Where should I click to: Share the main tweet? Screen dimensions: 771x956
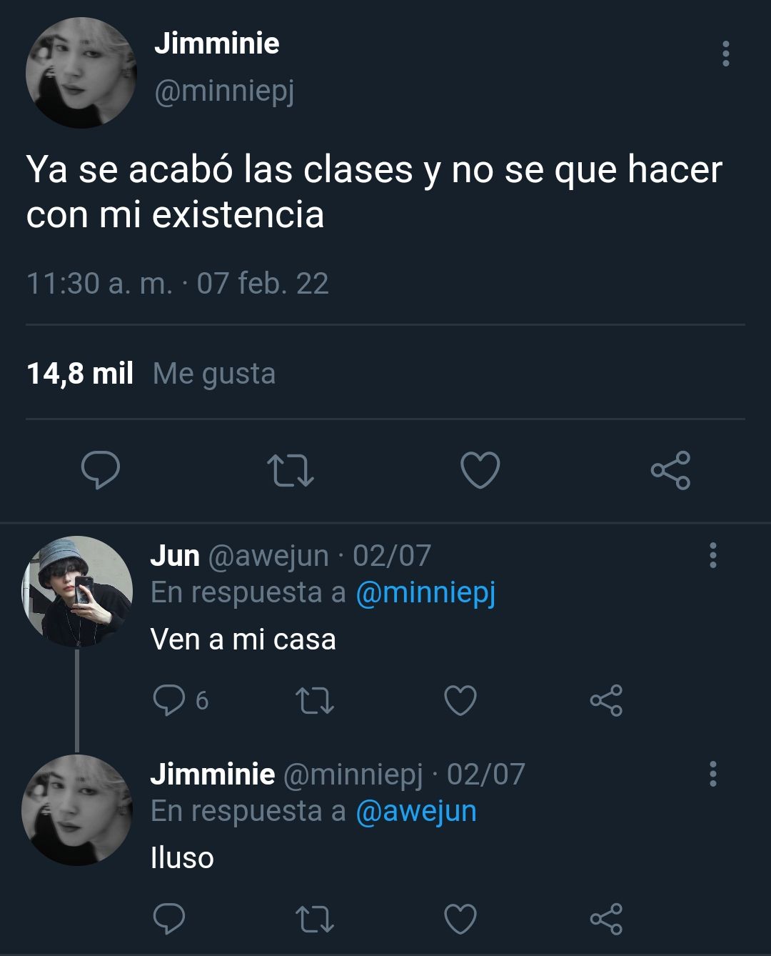(x=670, y=470)
